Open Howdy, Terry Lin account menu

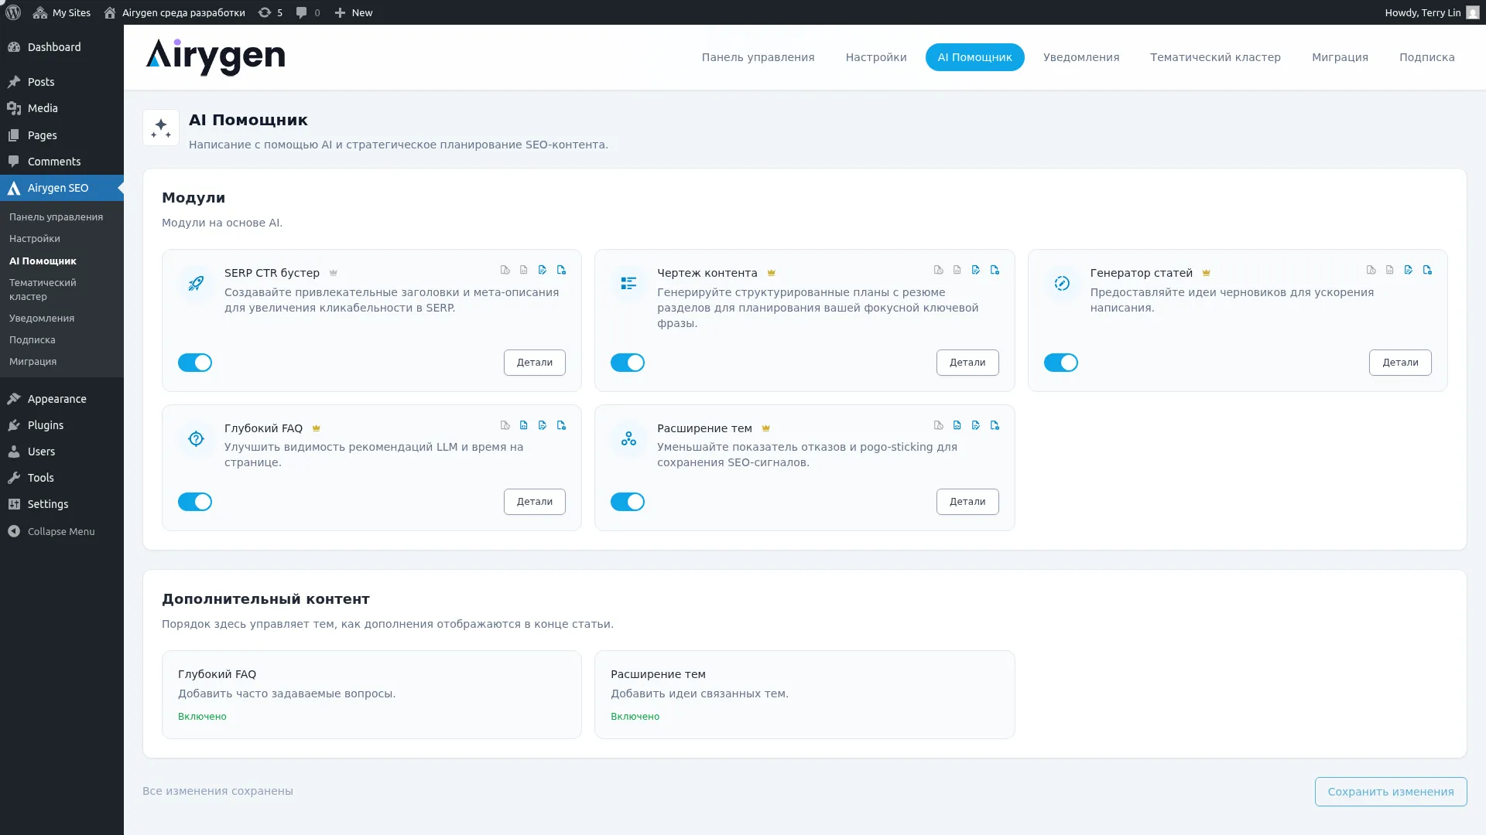point(1432,12)
